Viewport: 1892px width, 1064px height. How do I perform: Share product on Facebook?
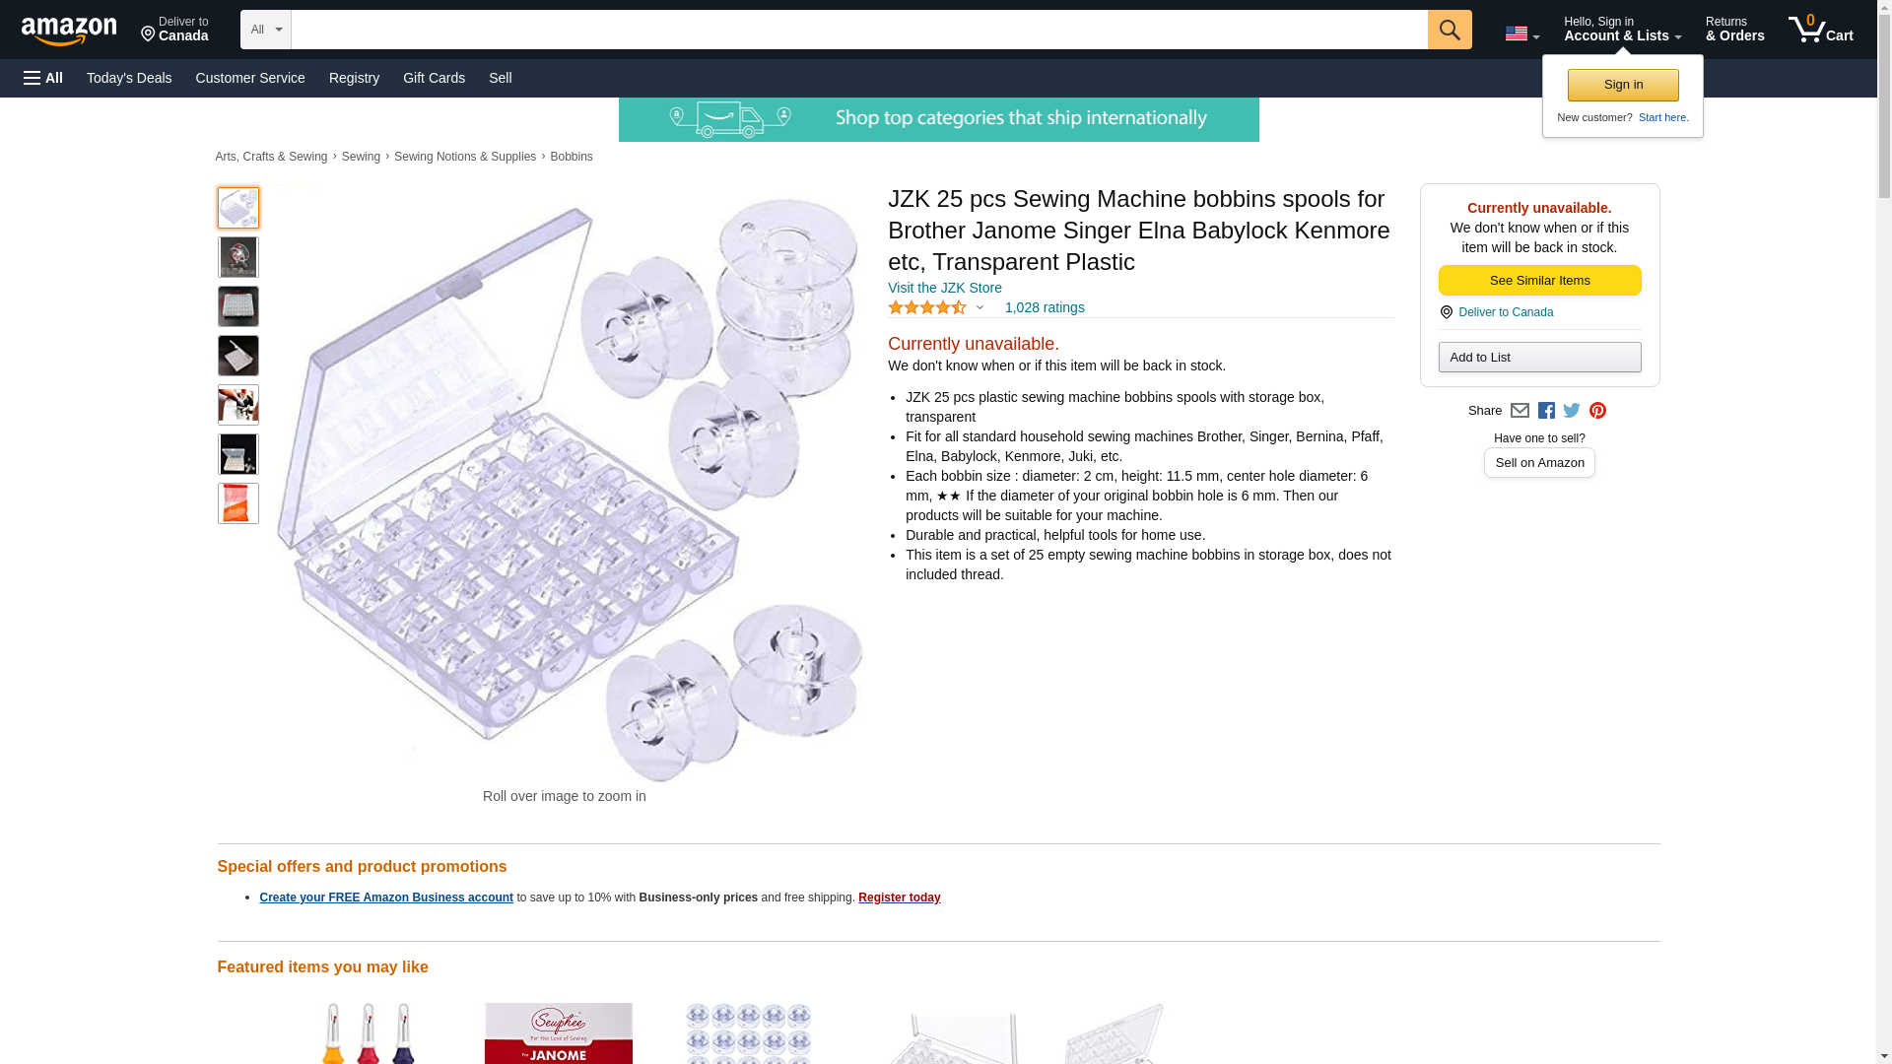point(1546,411)
